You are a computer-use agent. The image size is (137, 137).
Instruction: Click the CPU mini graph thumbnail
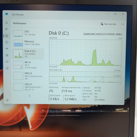coord(18,33)
